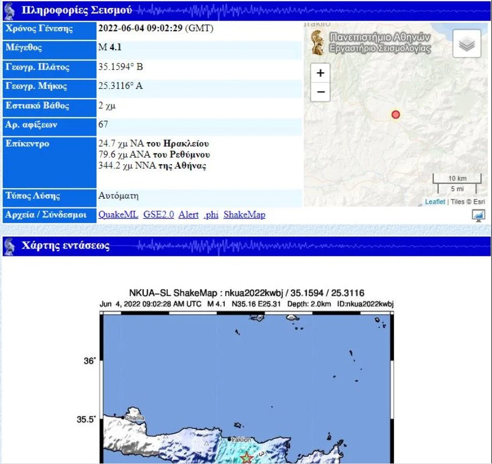Click the ShakeMap title text on image
This screenshot has width=492, height=464.
pyautogui.click(x=246, y=293)
